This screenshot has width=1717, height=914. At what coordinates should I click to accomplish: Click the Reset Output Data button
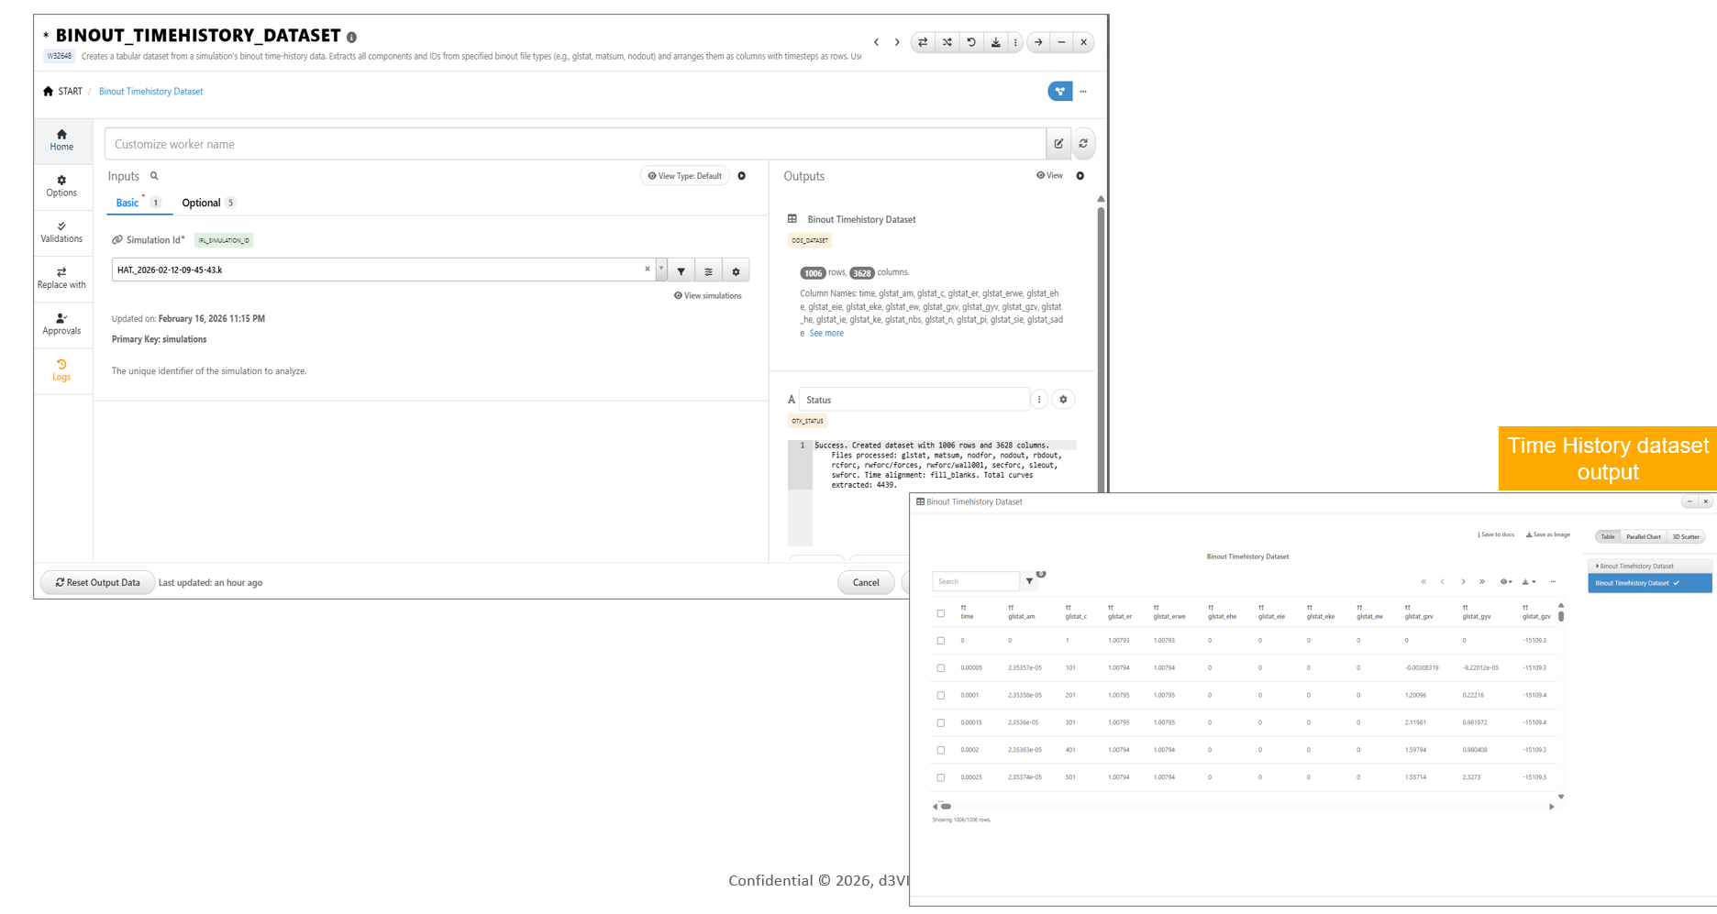point(97,582)
